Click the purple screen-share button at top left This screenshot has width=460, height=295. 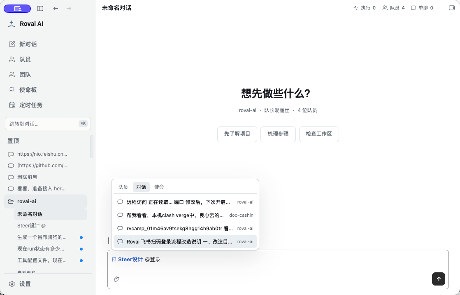point(17,9)
